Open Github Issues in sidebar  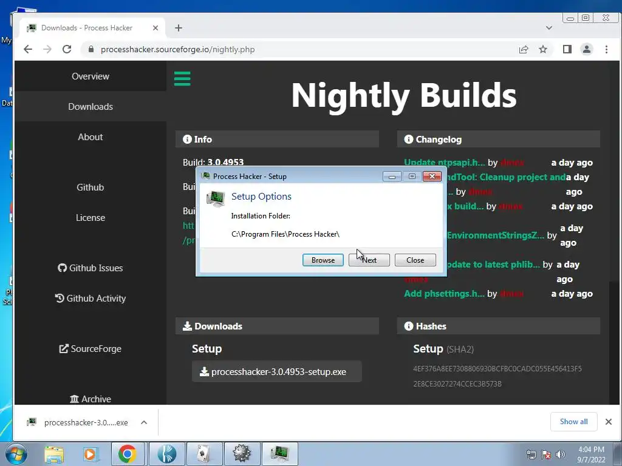point(91,268)
